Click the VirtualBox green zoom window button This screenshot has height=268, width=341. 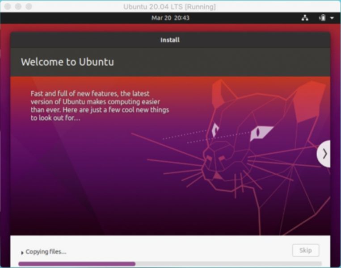coord(29,7)
